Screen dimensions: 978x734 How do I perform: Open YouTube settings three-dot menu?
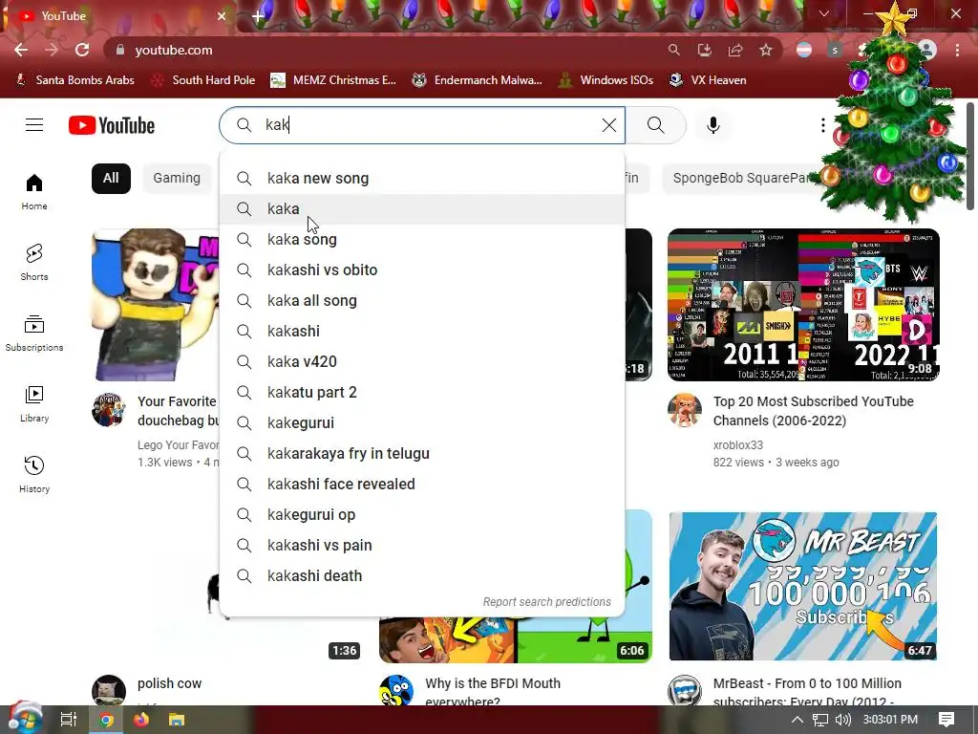point(822,125)
